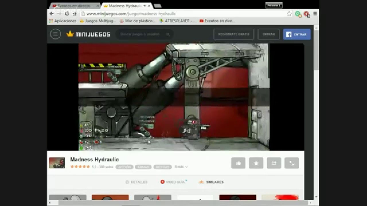Click the five-star game rating
This screenshot has width=367, height=206.
coord(80,167)
